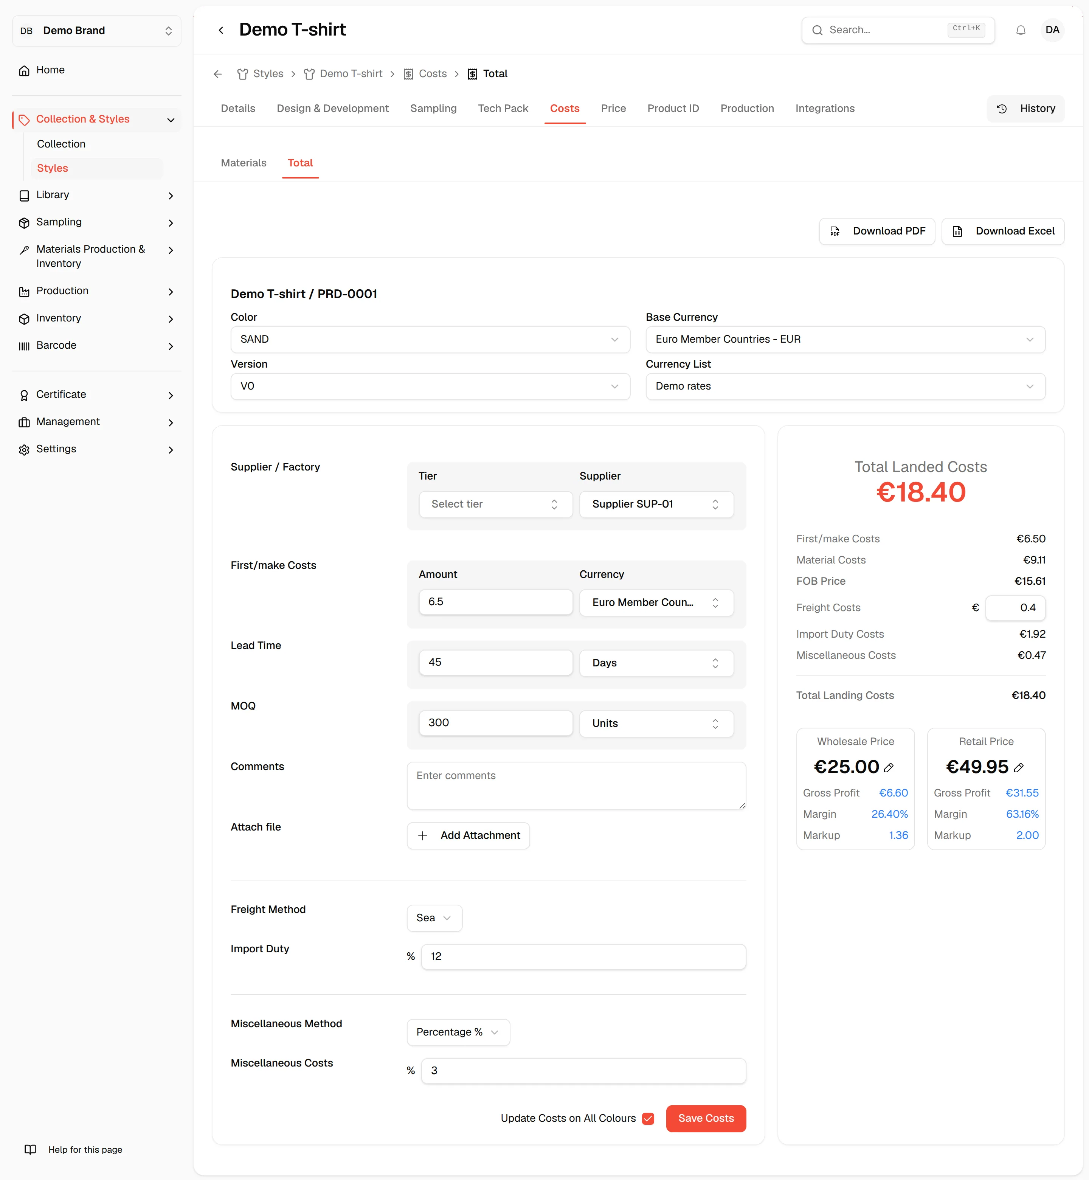Click the back chevron beside Demo T-shirt title
The width and height of the screenshot is (1089, 1180).
221,30
